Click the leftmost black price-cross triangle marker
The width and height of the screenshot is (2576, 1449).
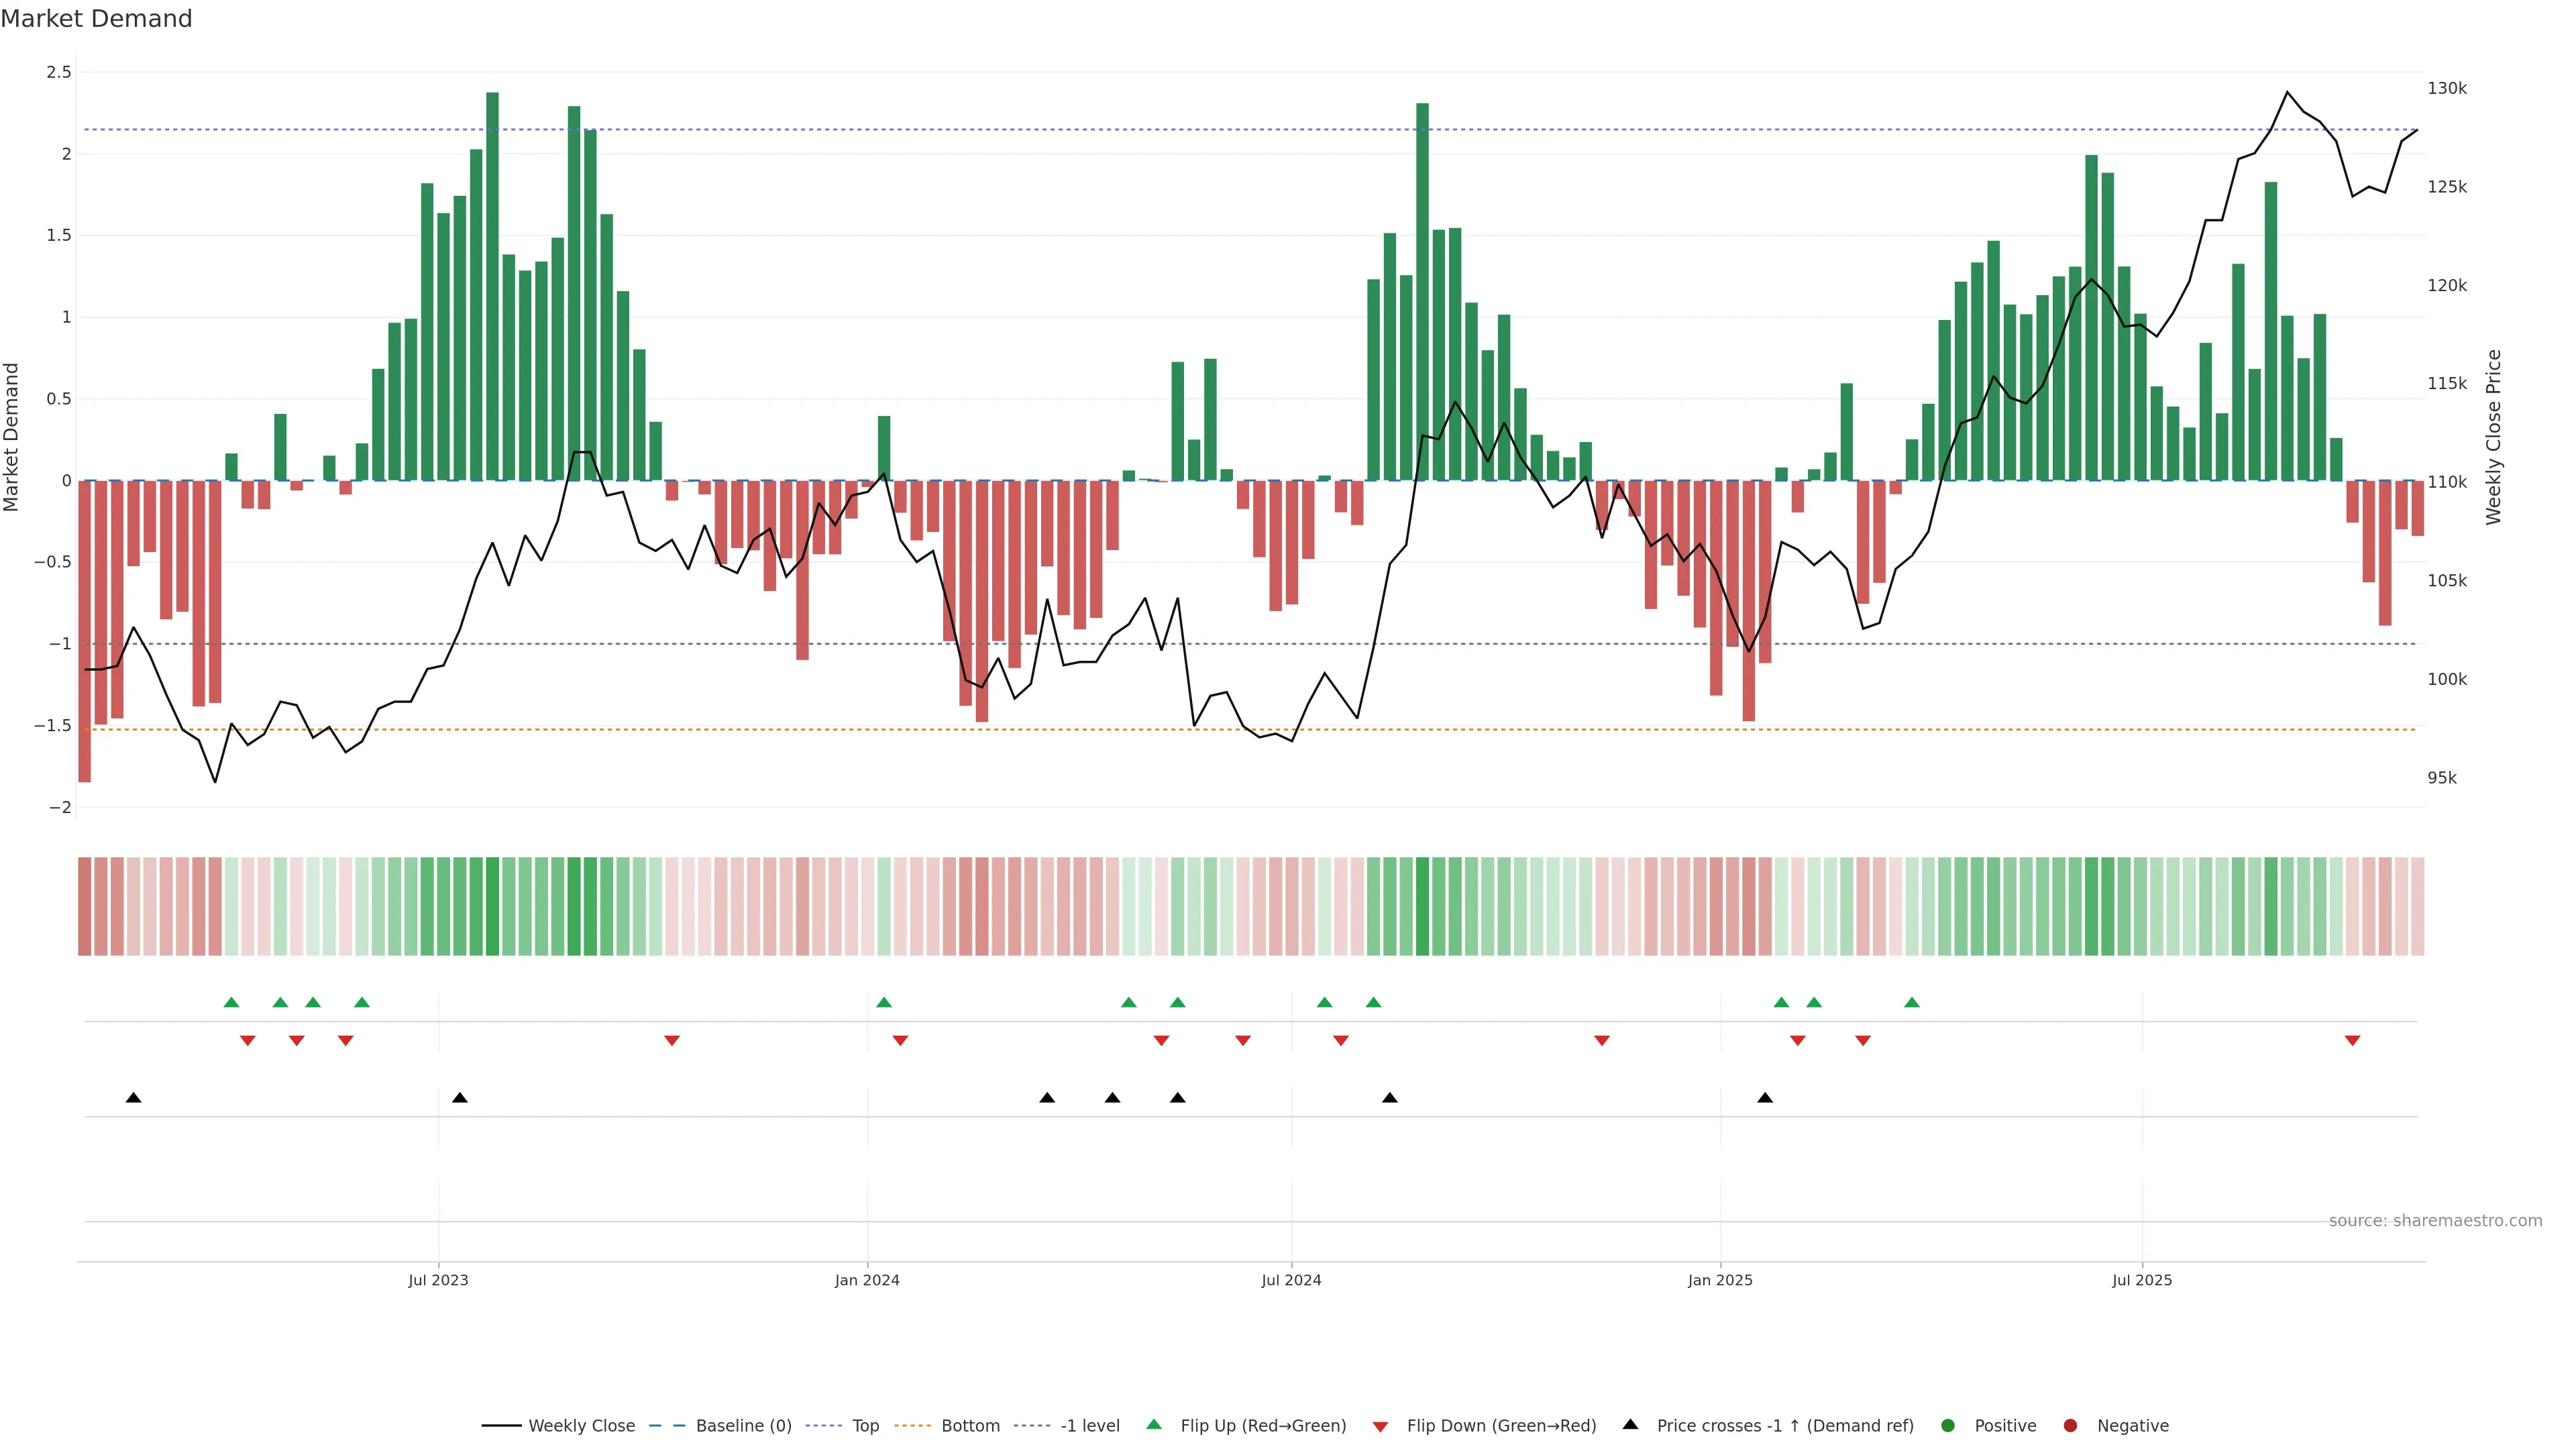point(133,1098)
